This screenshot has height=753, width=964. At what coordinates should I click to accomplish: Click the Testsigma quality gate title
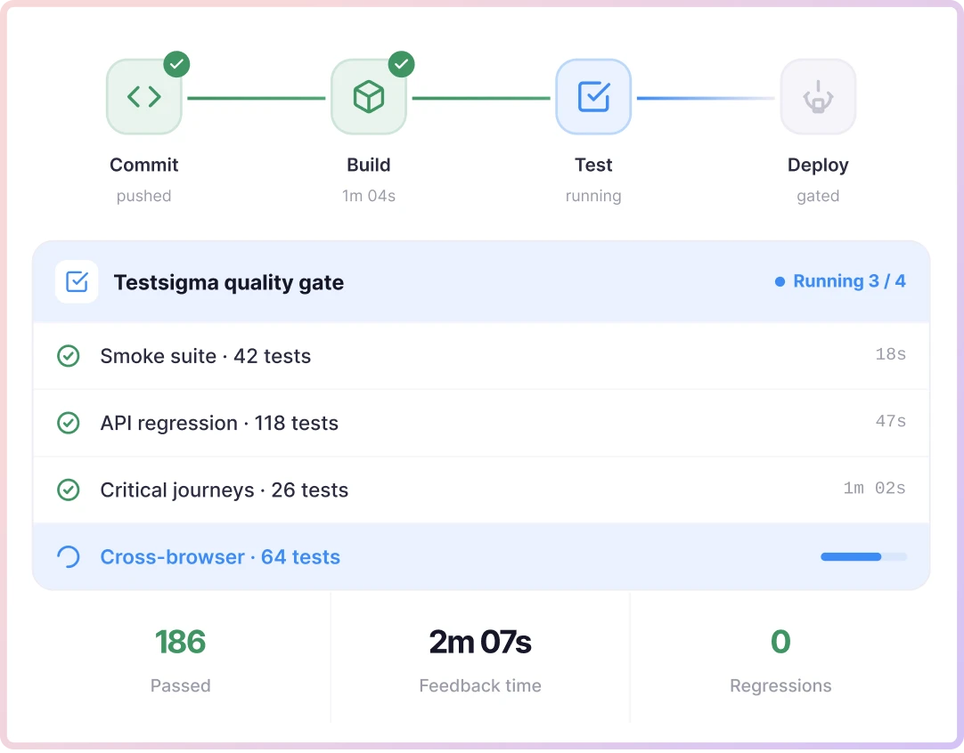pos(229,282)
